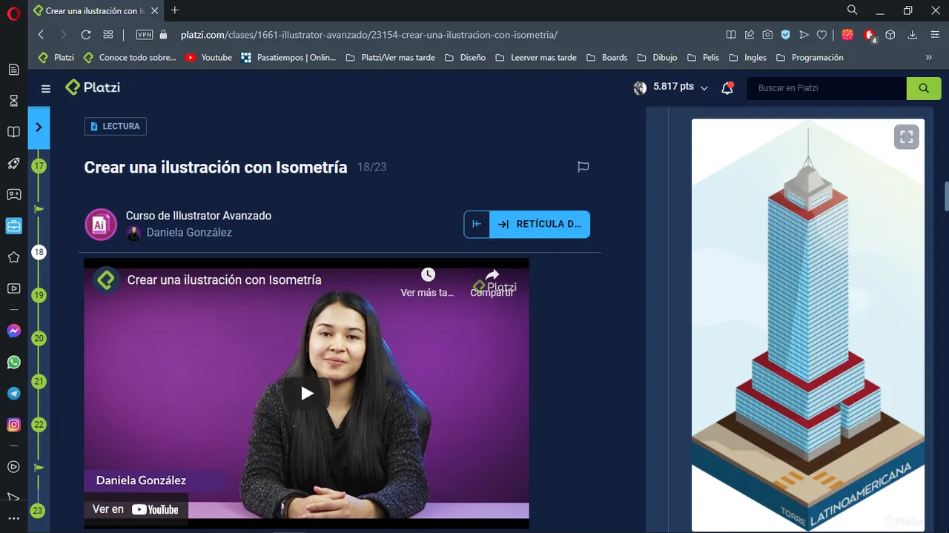The width and height of the screenshot is (949, 533).
Task: Expand the Diseño bookmark folder
Action: [x=465, y=57]
